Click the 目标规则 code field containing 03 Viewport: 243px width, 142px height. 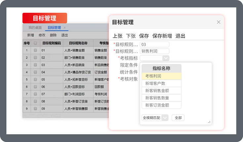[x=154, y=44]
